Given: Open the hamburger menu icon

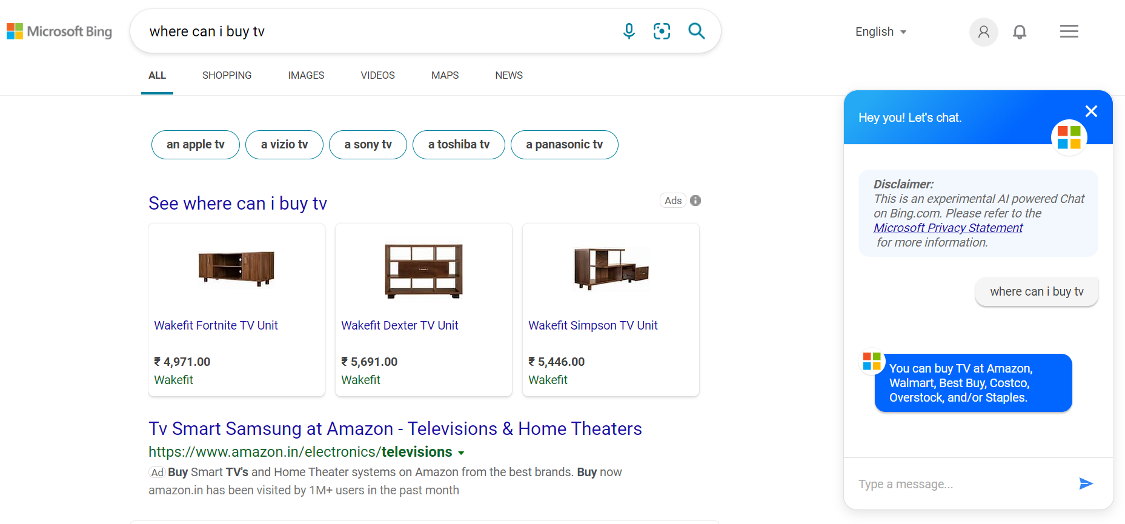Looking at the screenshot, I should click(1069, 32).
